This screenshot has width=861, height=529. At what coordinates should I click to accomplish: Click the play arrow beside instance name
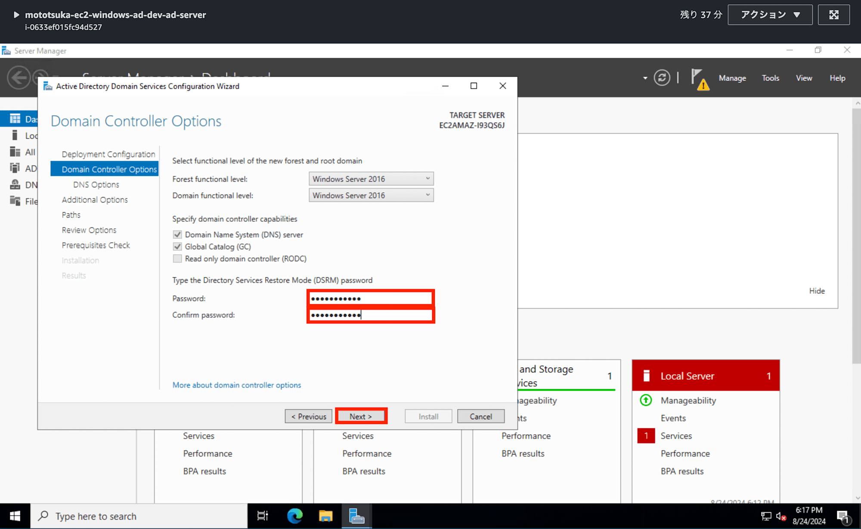tap(16, 15)
